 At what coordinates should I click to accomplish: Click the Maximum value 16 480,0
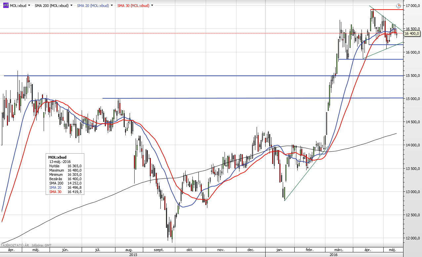tap(75, 170)
